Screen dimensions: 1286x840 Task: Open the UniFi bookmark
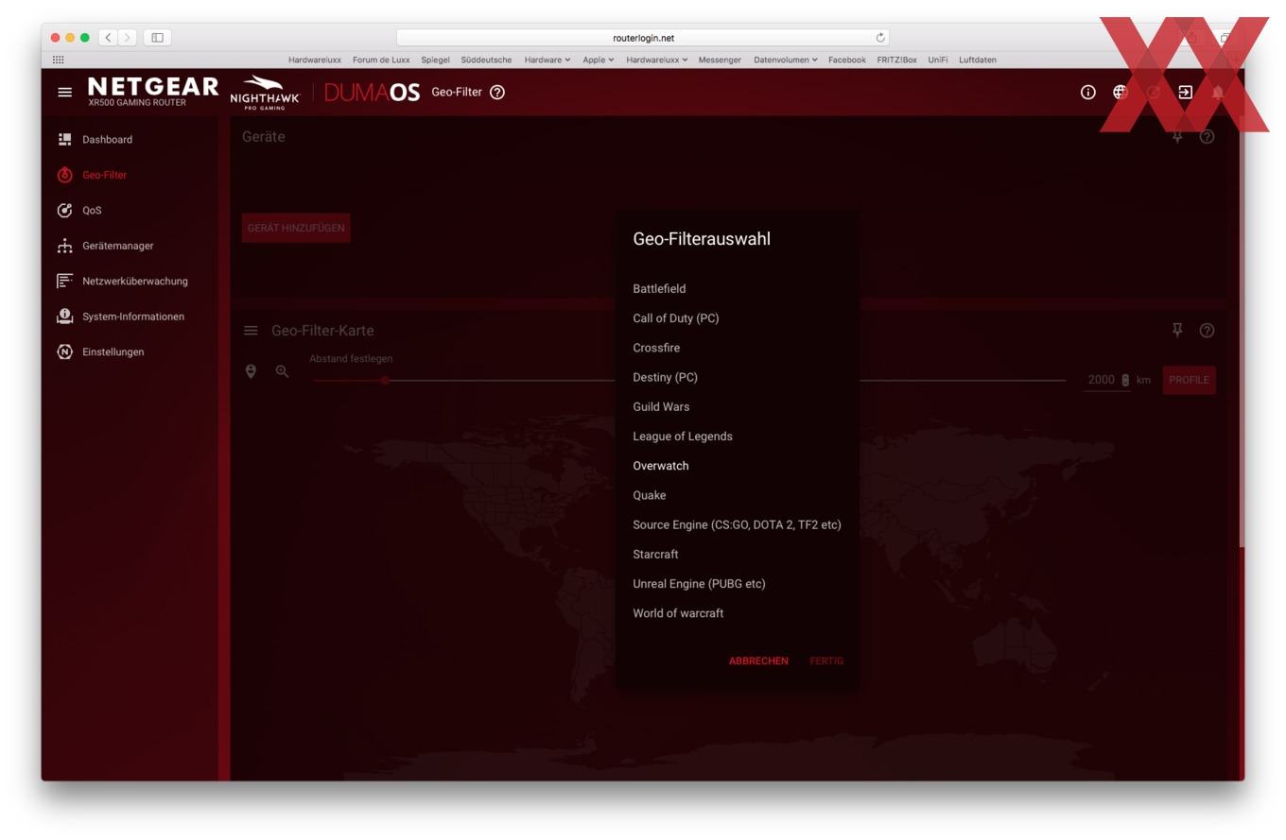[x=937, y=60]
